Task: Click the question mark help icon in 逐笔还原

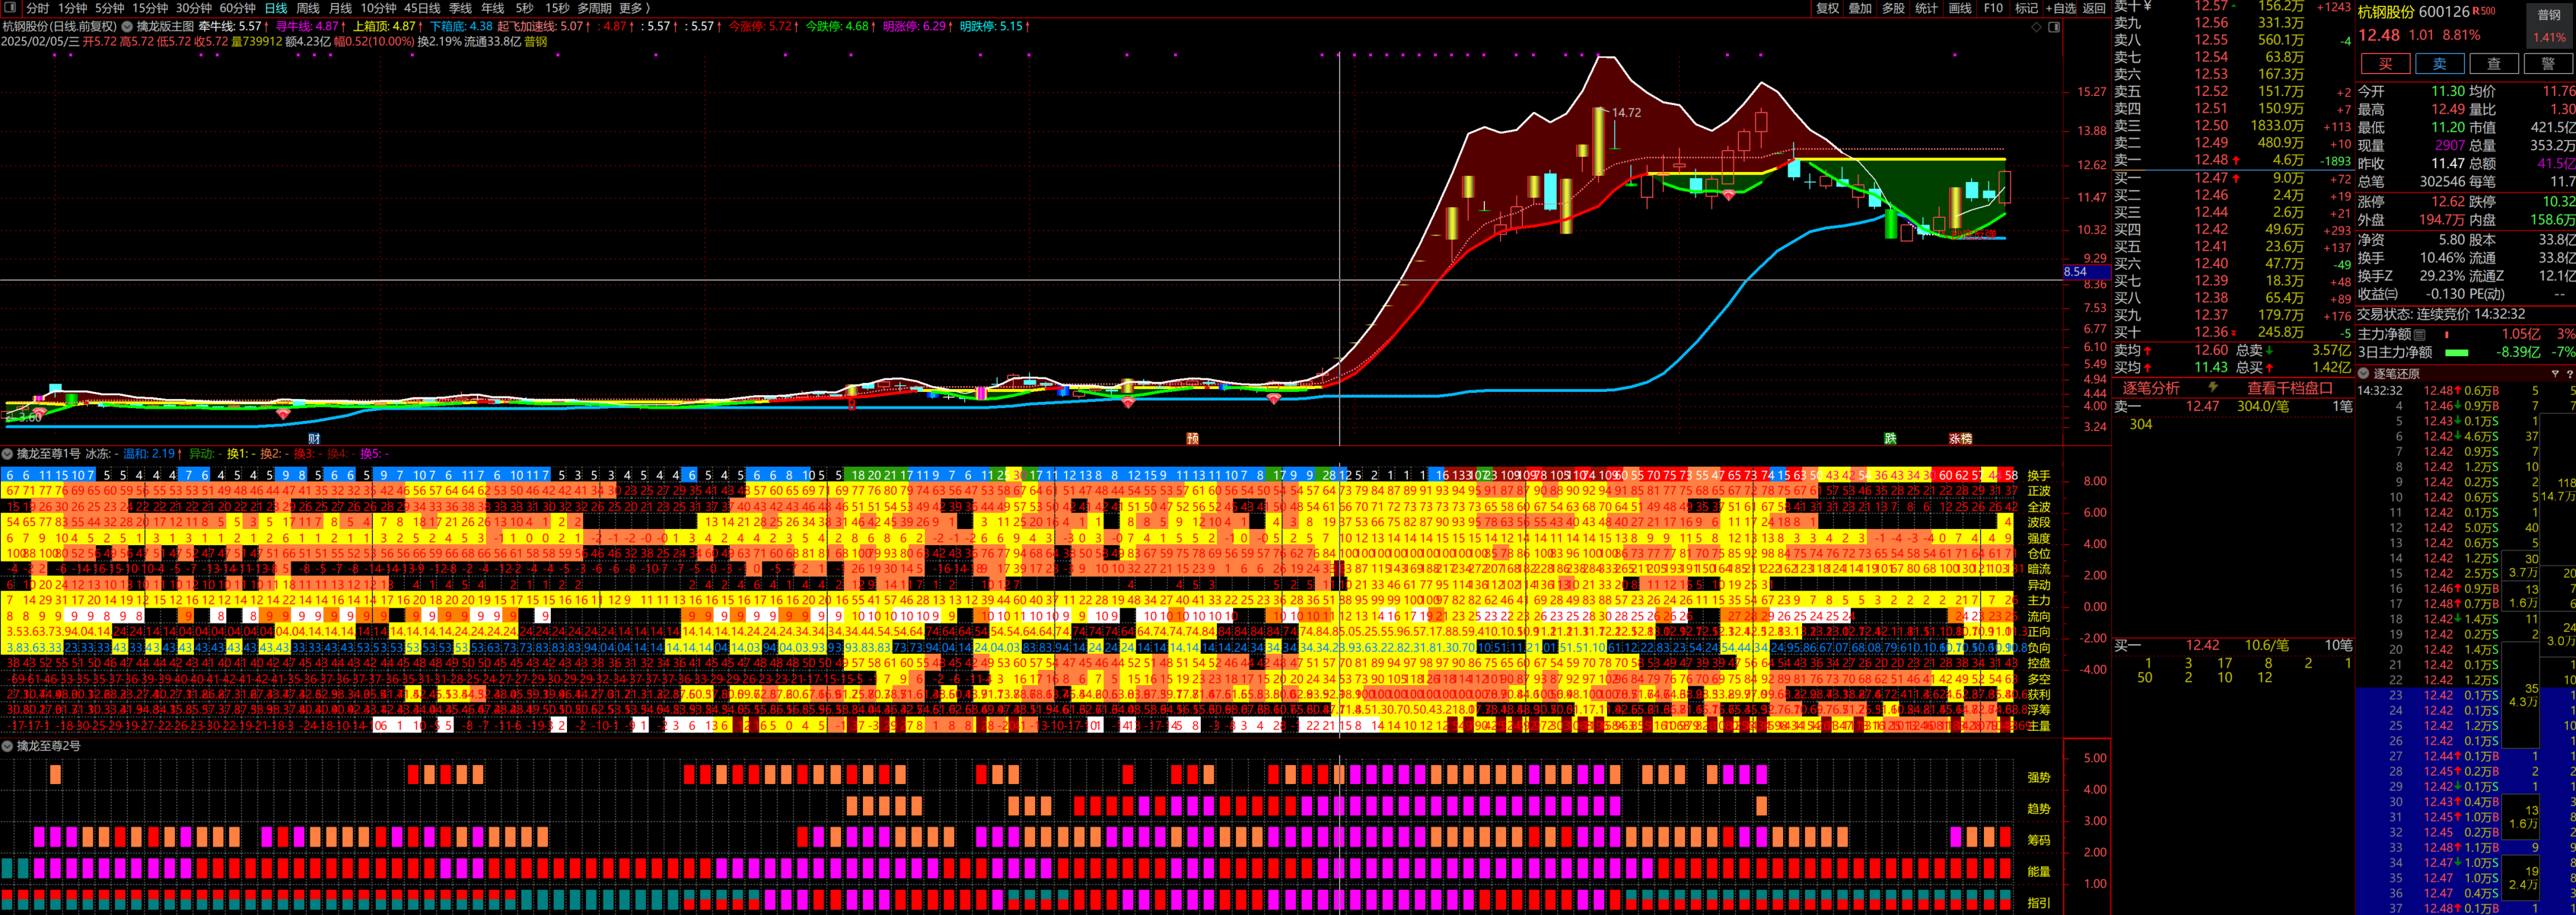Action: tap(2569, 374)
